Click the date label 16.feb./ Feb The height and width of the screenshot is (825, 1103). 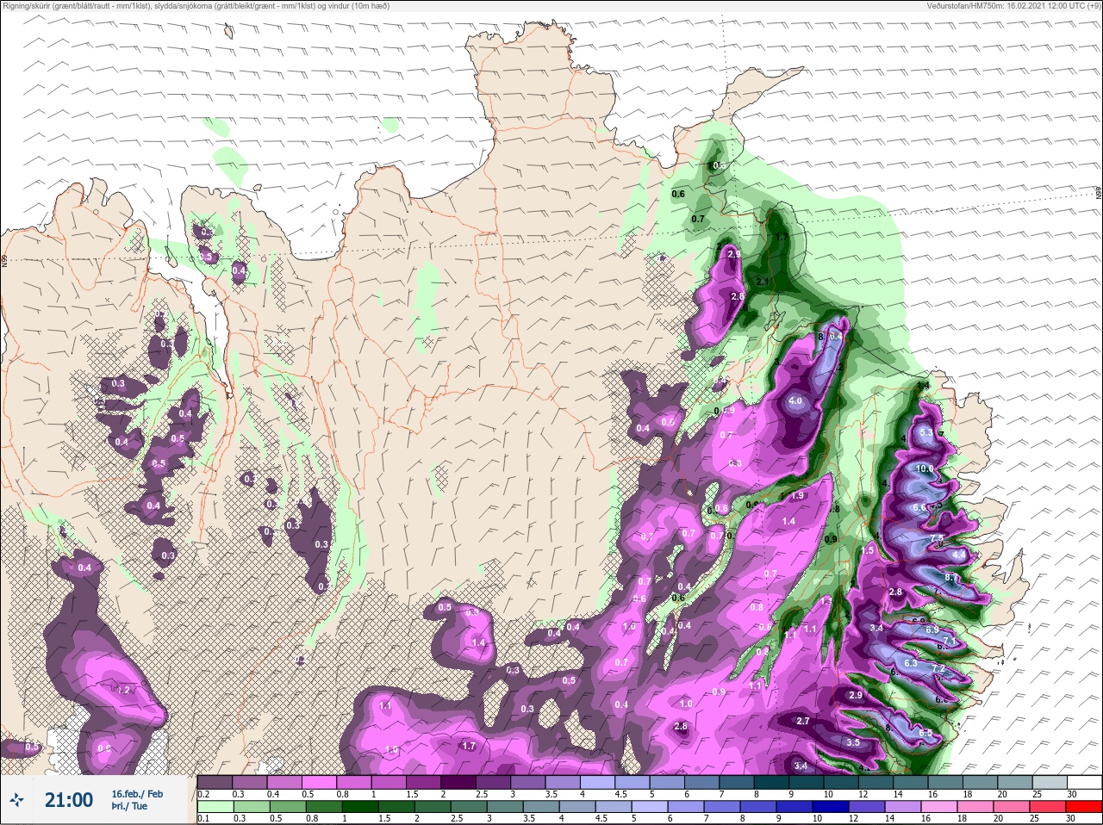(137, 793)
